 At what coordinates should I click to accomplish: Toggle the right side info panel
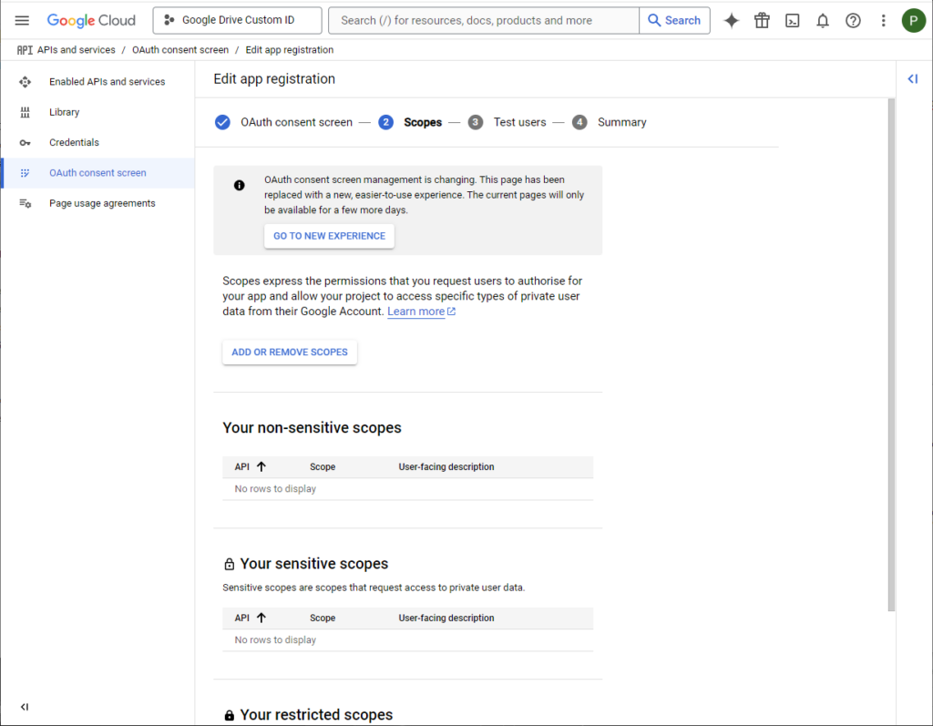[x=912, y=78]
